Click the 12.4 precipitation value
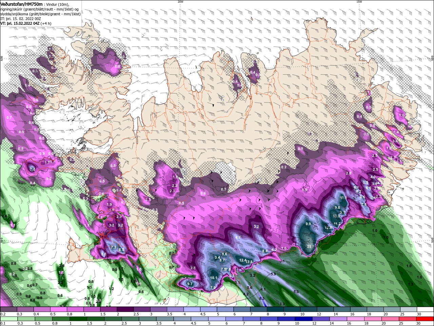This screenshot has width=434, height=326. [243, 260]
